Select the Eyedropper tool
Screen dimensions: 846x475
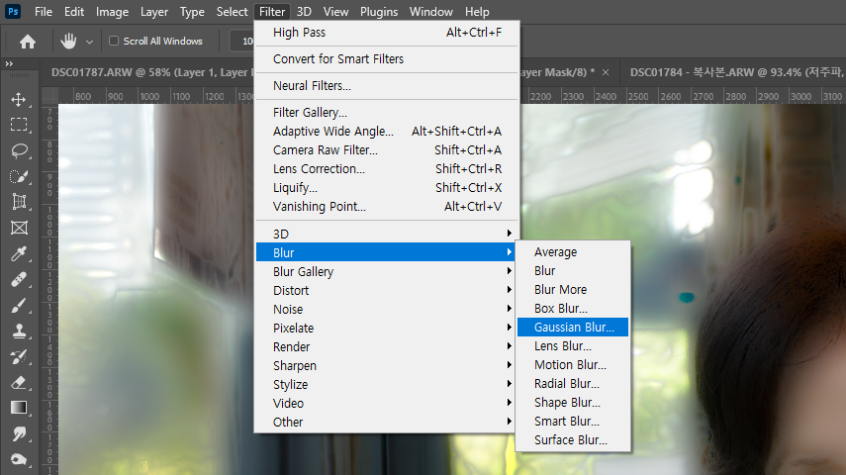click(x=19, y=253)
